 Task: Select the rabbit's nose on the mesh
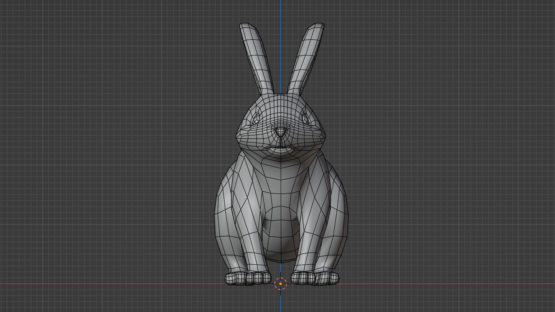[x=281, y=133]
